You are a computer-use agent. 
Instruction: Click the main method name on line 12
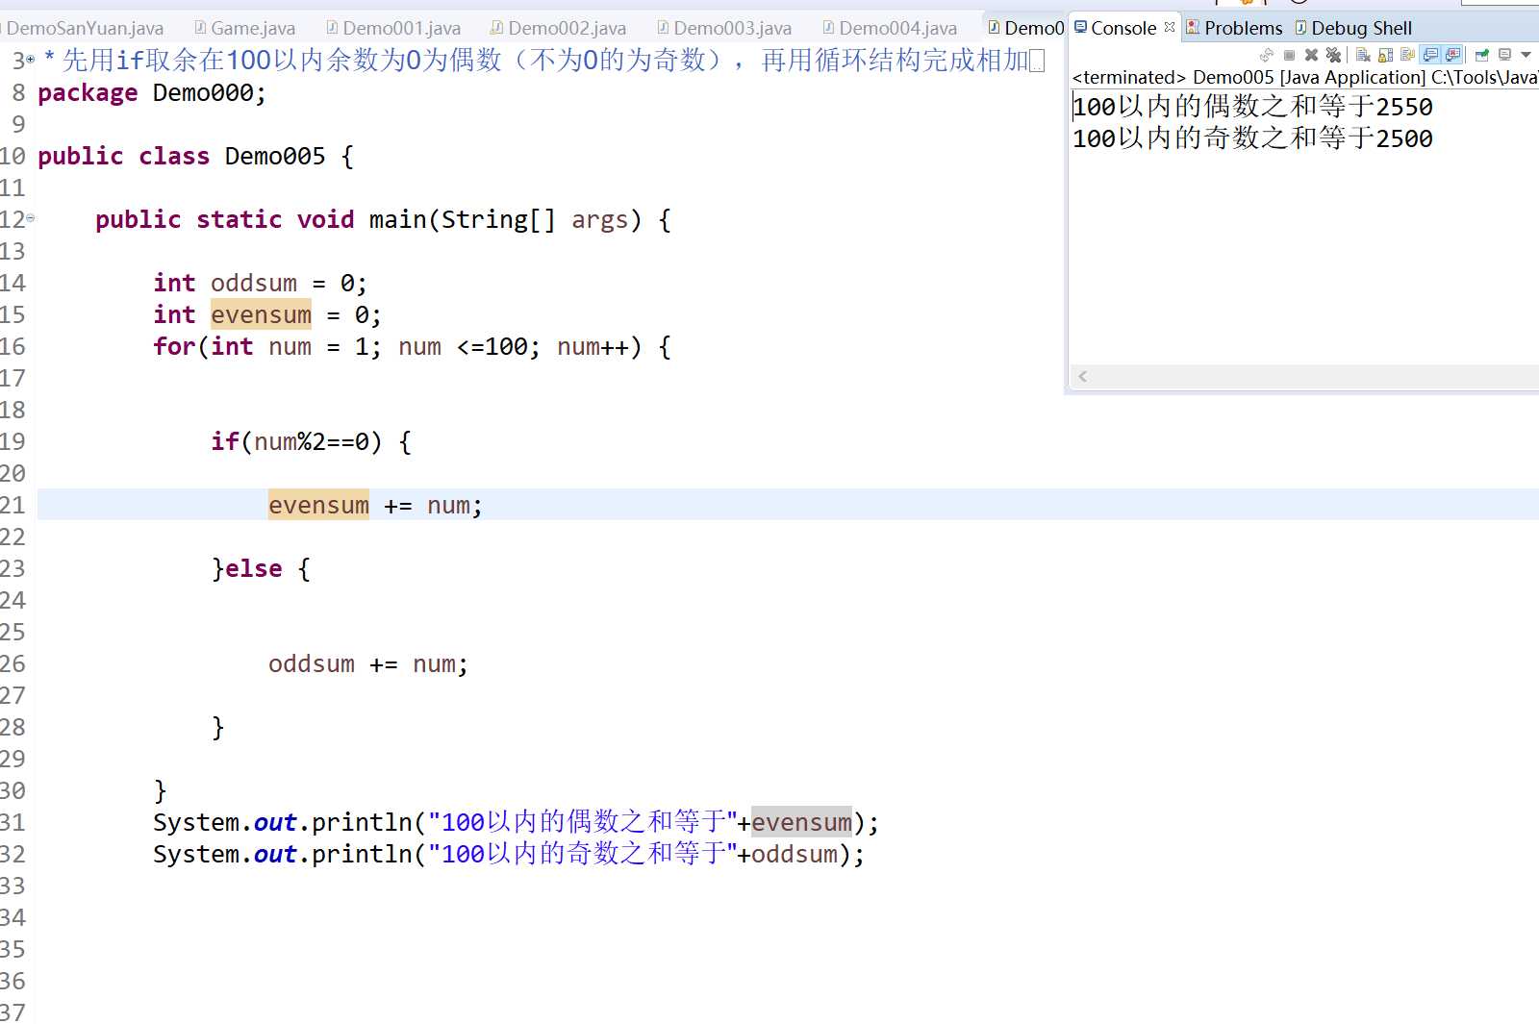[x=397, y=219]
